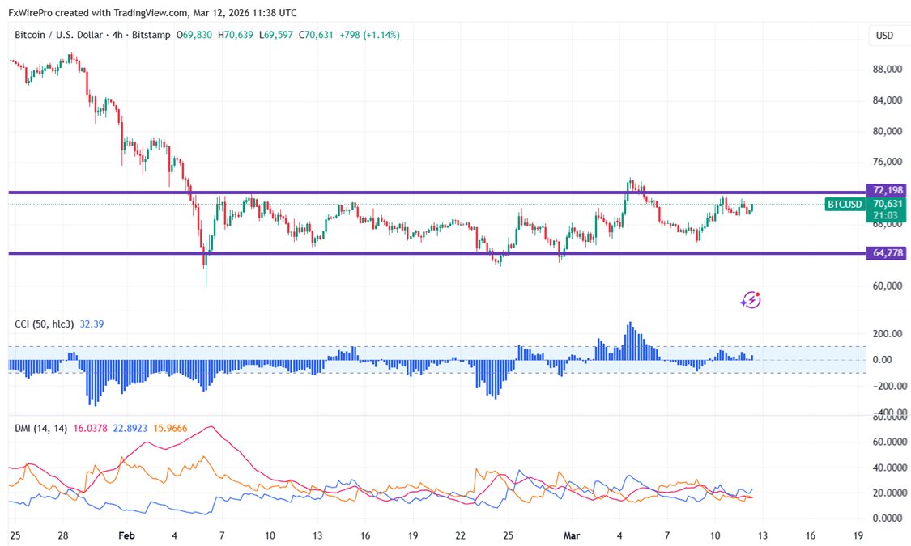Click the change value +798 (+1.14%)
911x546 pixels.
click(369, 35)
